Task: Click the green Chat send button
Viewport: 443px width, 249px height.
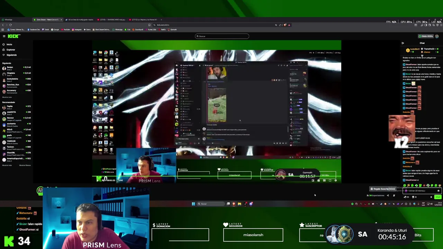Action: pyautogui.click(x=438, y=197)
